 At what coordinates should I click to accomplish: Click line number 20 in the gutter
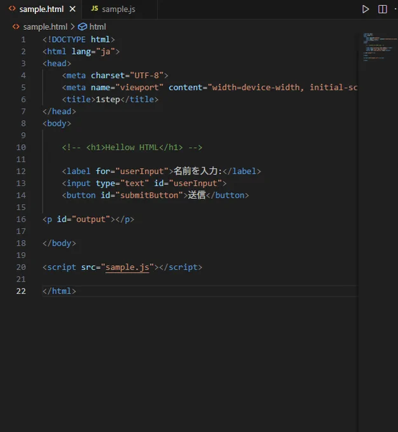pos(21,267)
